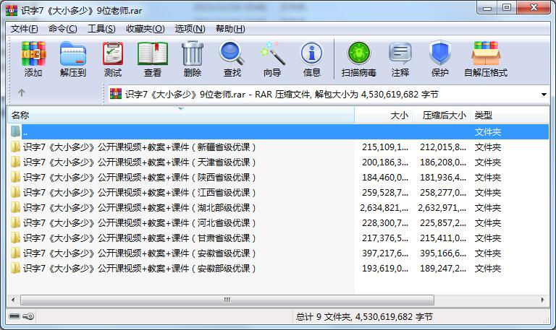Click 文件夹 type cell in 甘肃 row
This screenshot has width=556, height=330.
coord(488,238)
